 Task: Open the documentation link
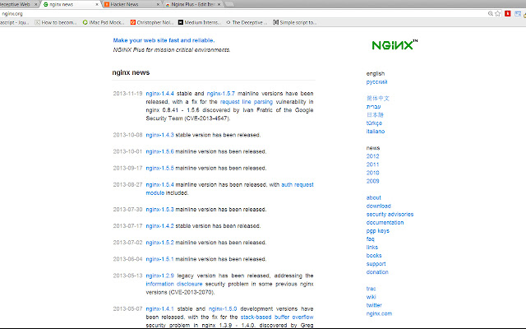coord(385,223)
